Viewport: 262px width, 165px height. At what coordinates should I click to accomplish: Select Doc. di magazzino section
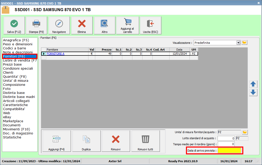coord(18,133)
